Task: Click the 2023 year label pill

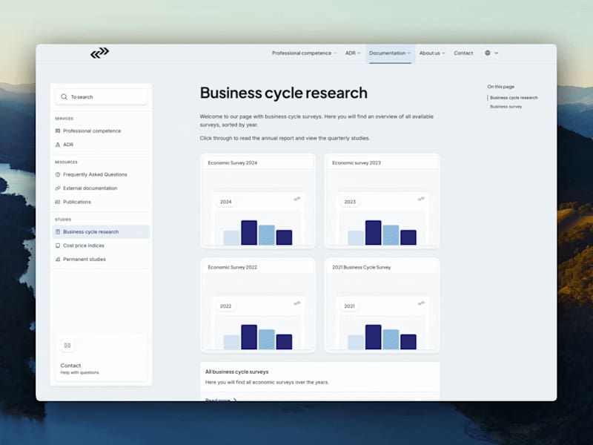Action: coord(350,202)
